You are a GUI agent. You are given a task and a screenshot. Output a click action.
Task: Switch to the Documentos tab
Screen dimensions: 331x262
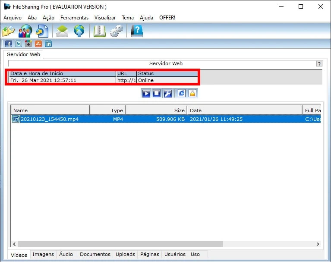(95, 254)
